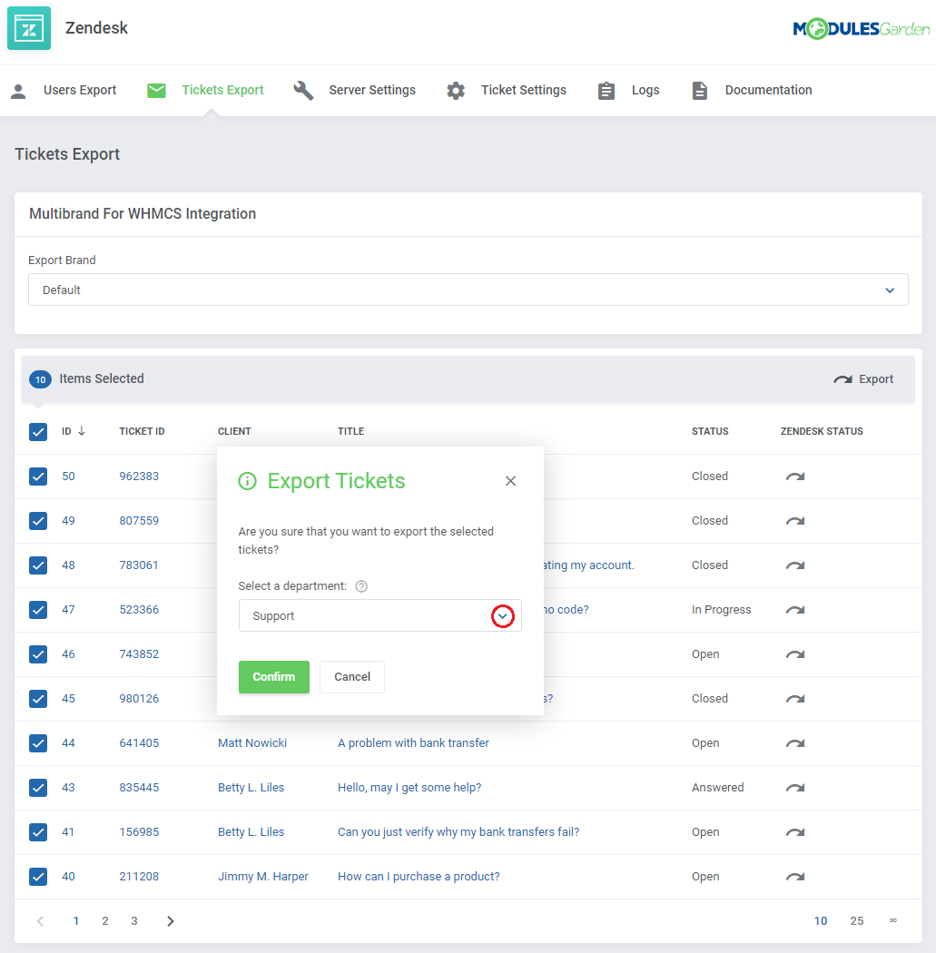Uncheck the row with ID 45

point(38,699)
